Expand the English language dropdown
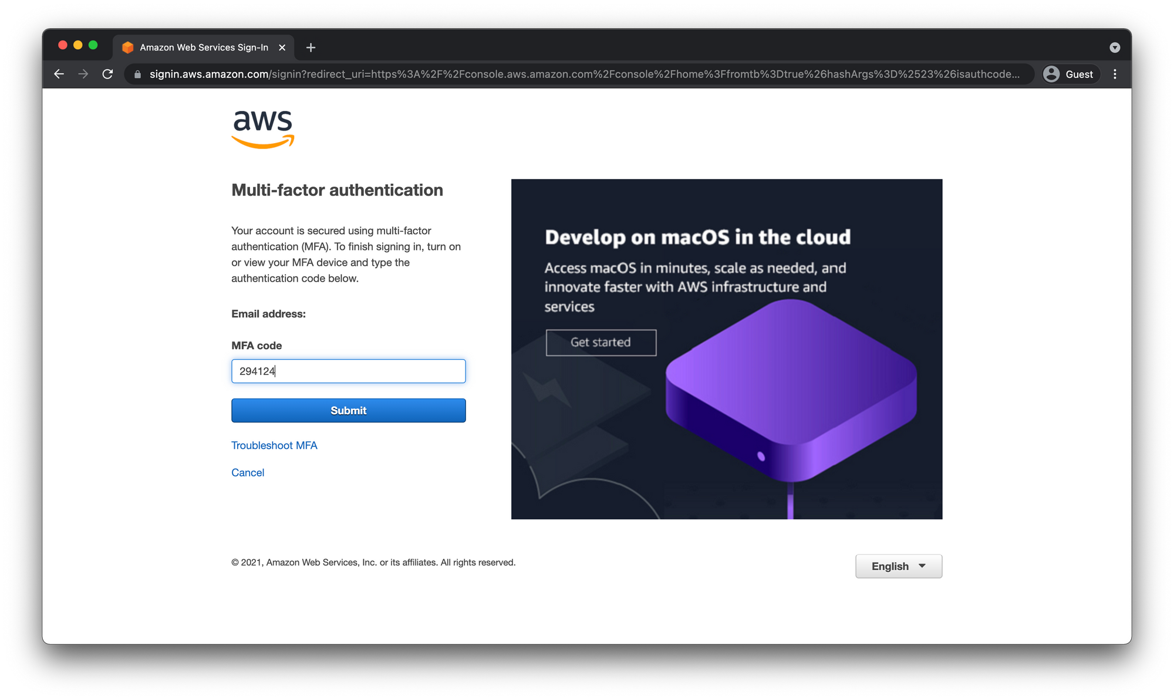 click(x=898, y=566)
